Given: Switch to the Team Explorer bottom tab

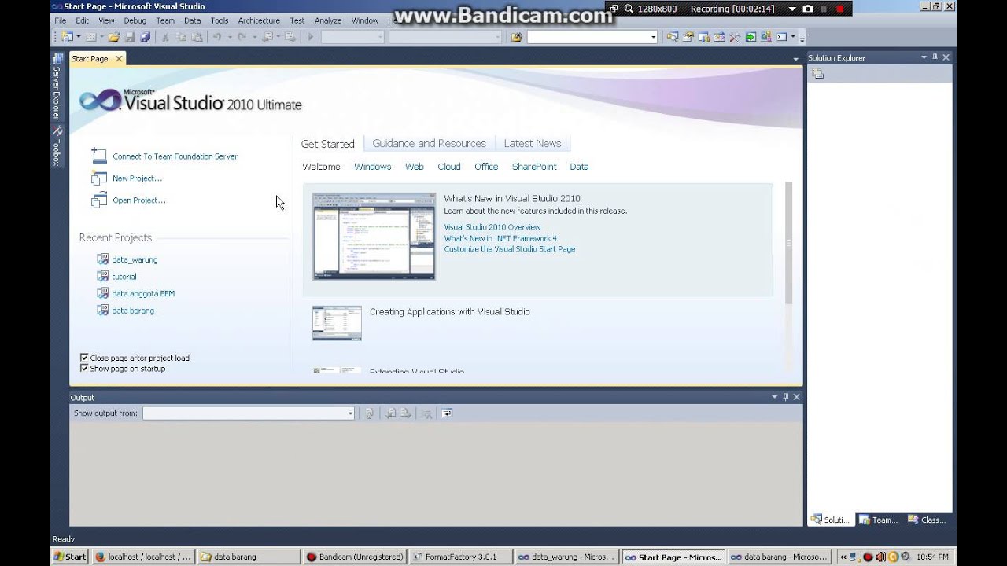Looking at the screenshot, I should (x=879, y=520).
